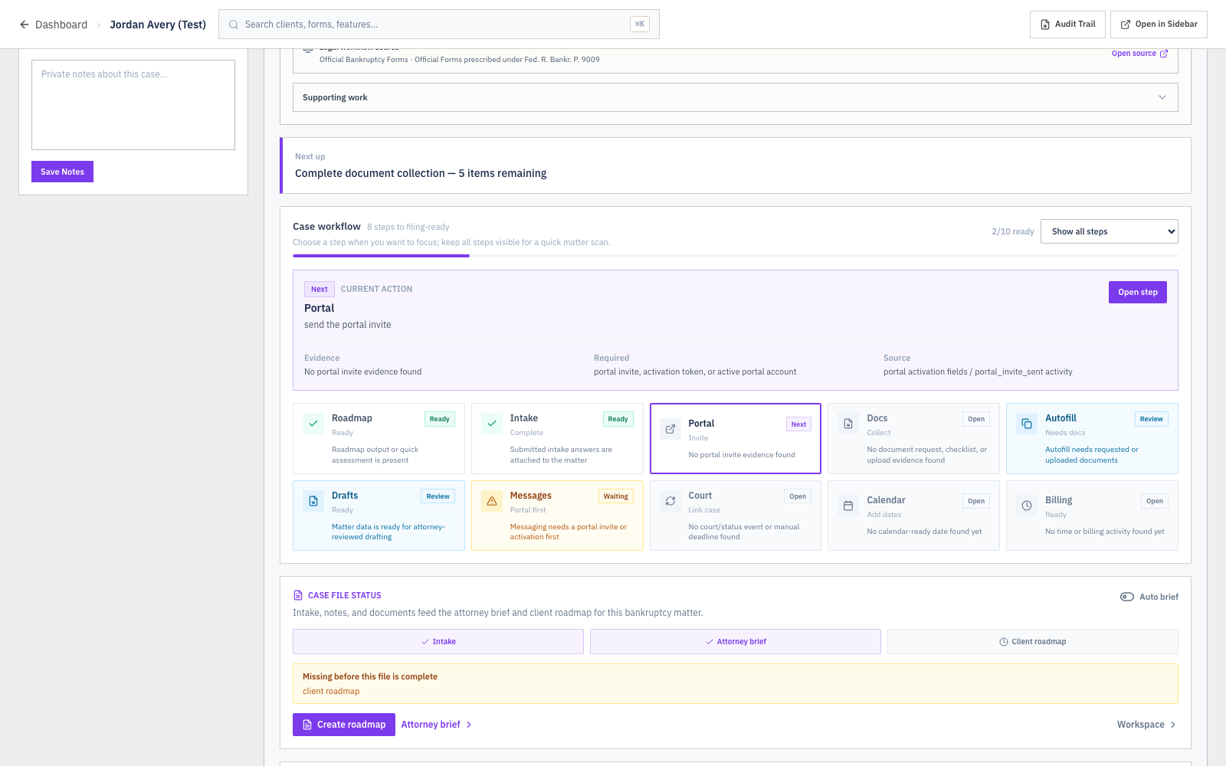Click 'Complete document collection — 5 items remaining'
The height and width of the screenshot is (766, 1226).
(x=421, y=173)
